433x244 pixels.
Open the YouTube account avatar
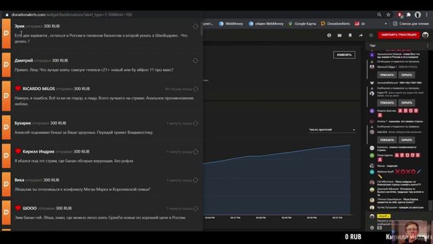pyautogui.click(x=426, y=35)
